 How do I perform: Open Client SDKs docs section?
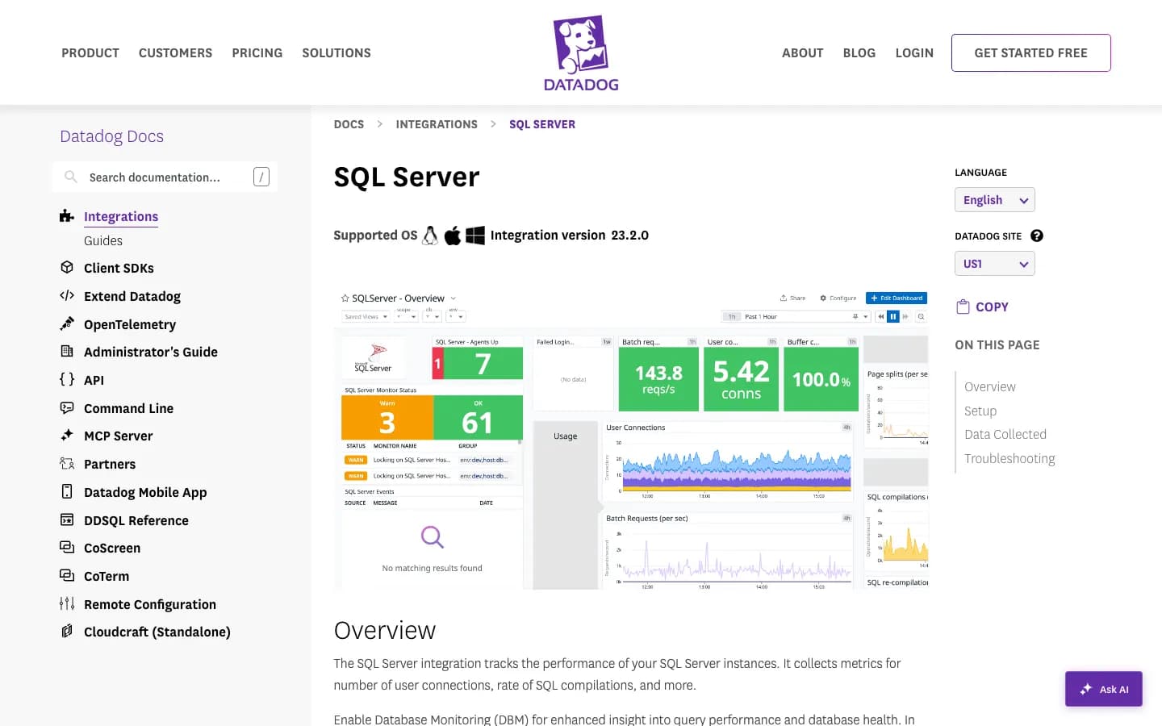pyautogui.click(x=119, y=268)
